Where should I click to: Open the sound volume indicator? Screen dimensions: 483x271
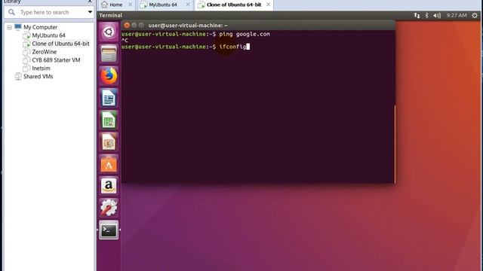(437, 15)
